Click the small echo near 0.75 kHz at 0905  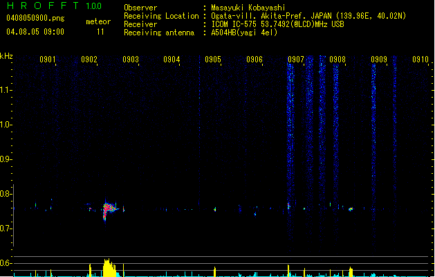coord(214,210)
